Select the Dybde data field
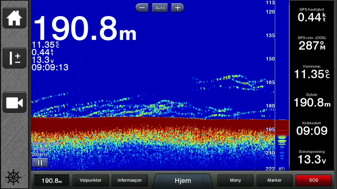Screen dimensions: 337x189 click(312, 101)
